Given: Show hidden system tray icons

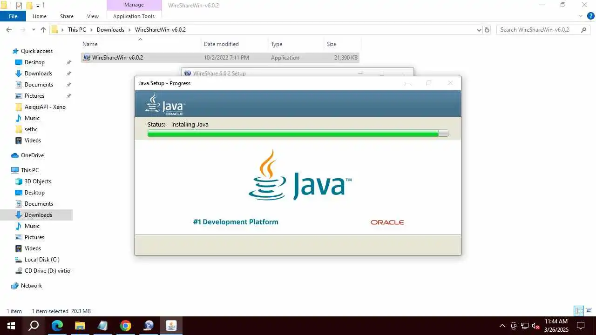Looking at the screenshot, I should click(502, 326).
